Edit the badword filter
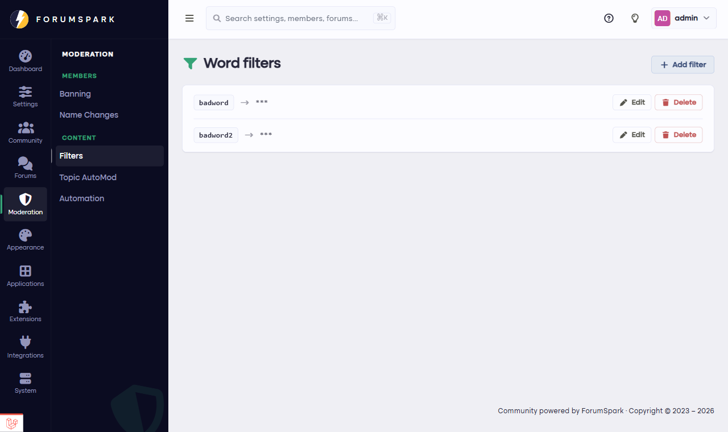728x432 pixels. click(x=632, y=102)
